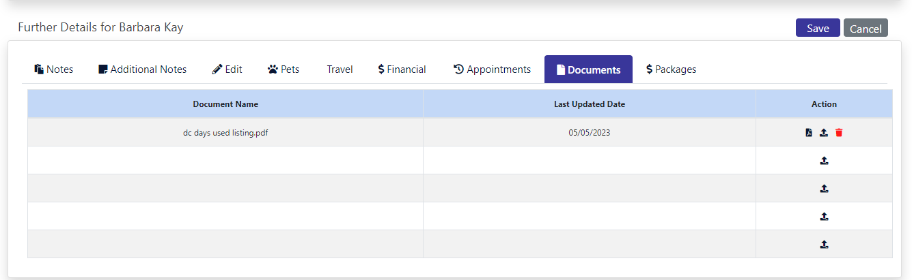Click the Document Name column header
912x280 pixels.
(225, 104)
